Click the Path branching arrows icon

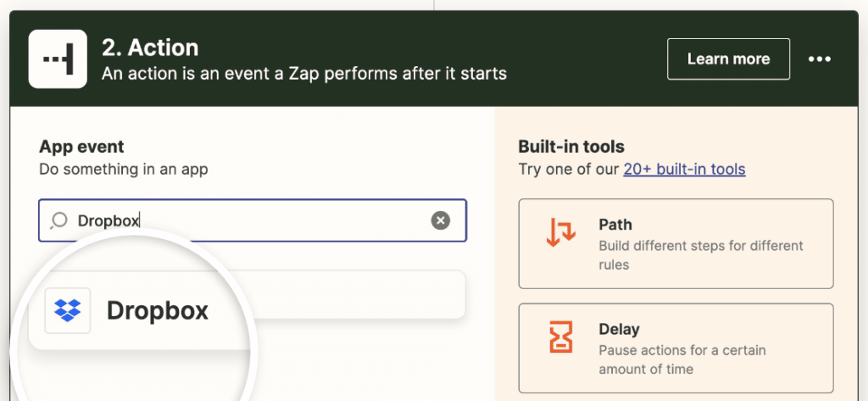pyautogui.click(x=560, y=232)
